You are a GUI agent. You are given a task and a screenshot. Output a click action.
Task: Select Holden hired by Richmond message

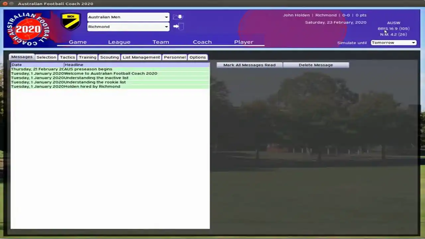pyautogui.click(x=110, y=86)
